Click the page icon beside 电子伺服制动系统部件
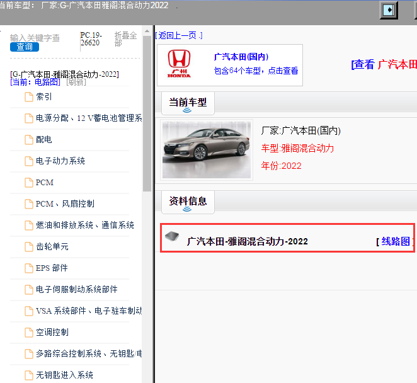The height and width of the screenshot is (383, 417). pyautogui.click(x=29, y=289)
